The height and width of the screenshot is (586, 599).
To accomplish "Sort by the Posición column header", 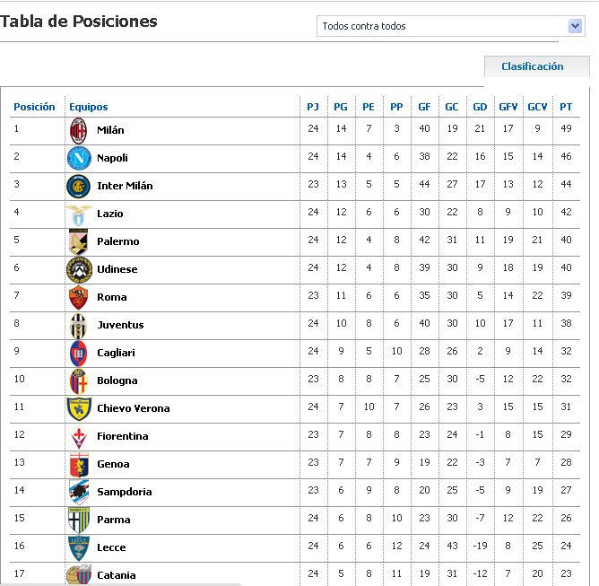I will (x=34, y=107).
